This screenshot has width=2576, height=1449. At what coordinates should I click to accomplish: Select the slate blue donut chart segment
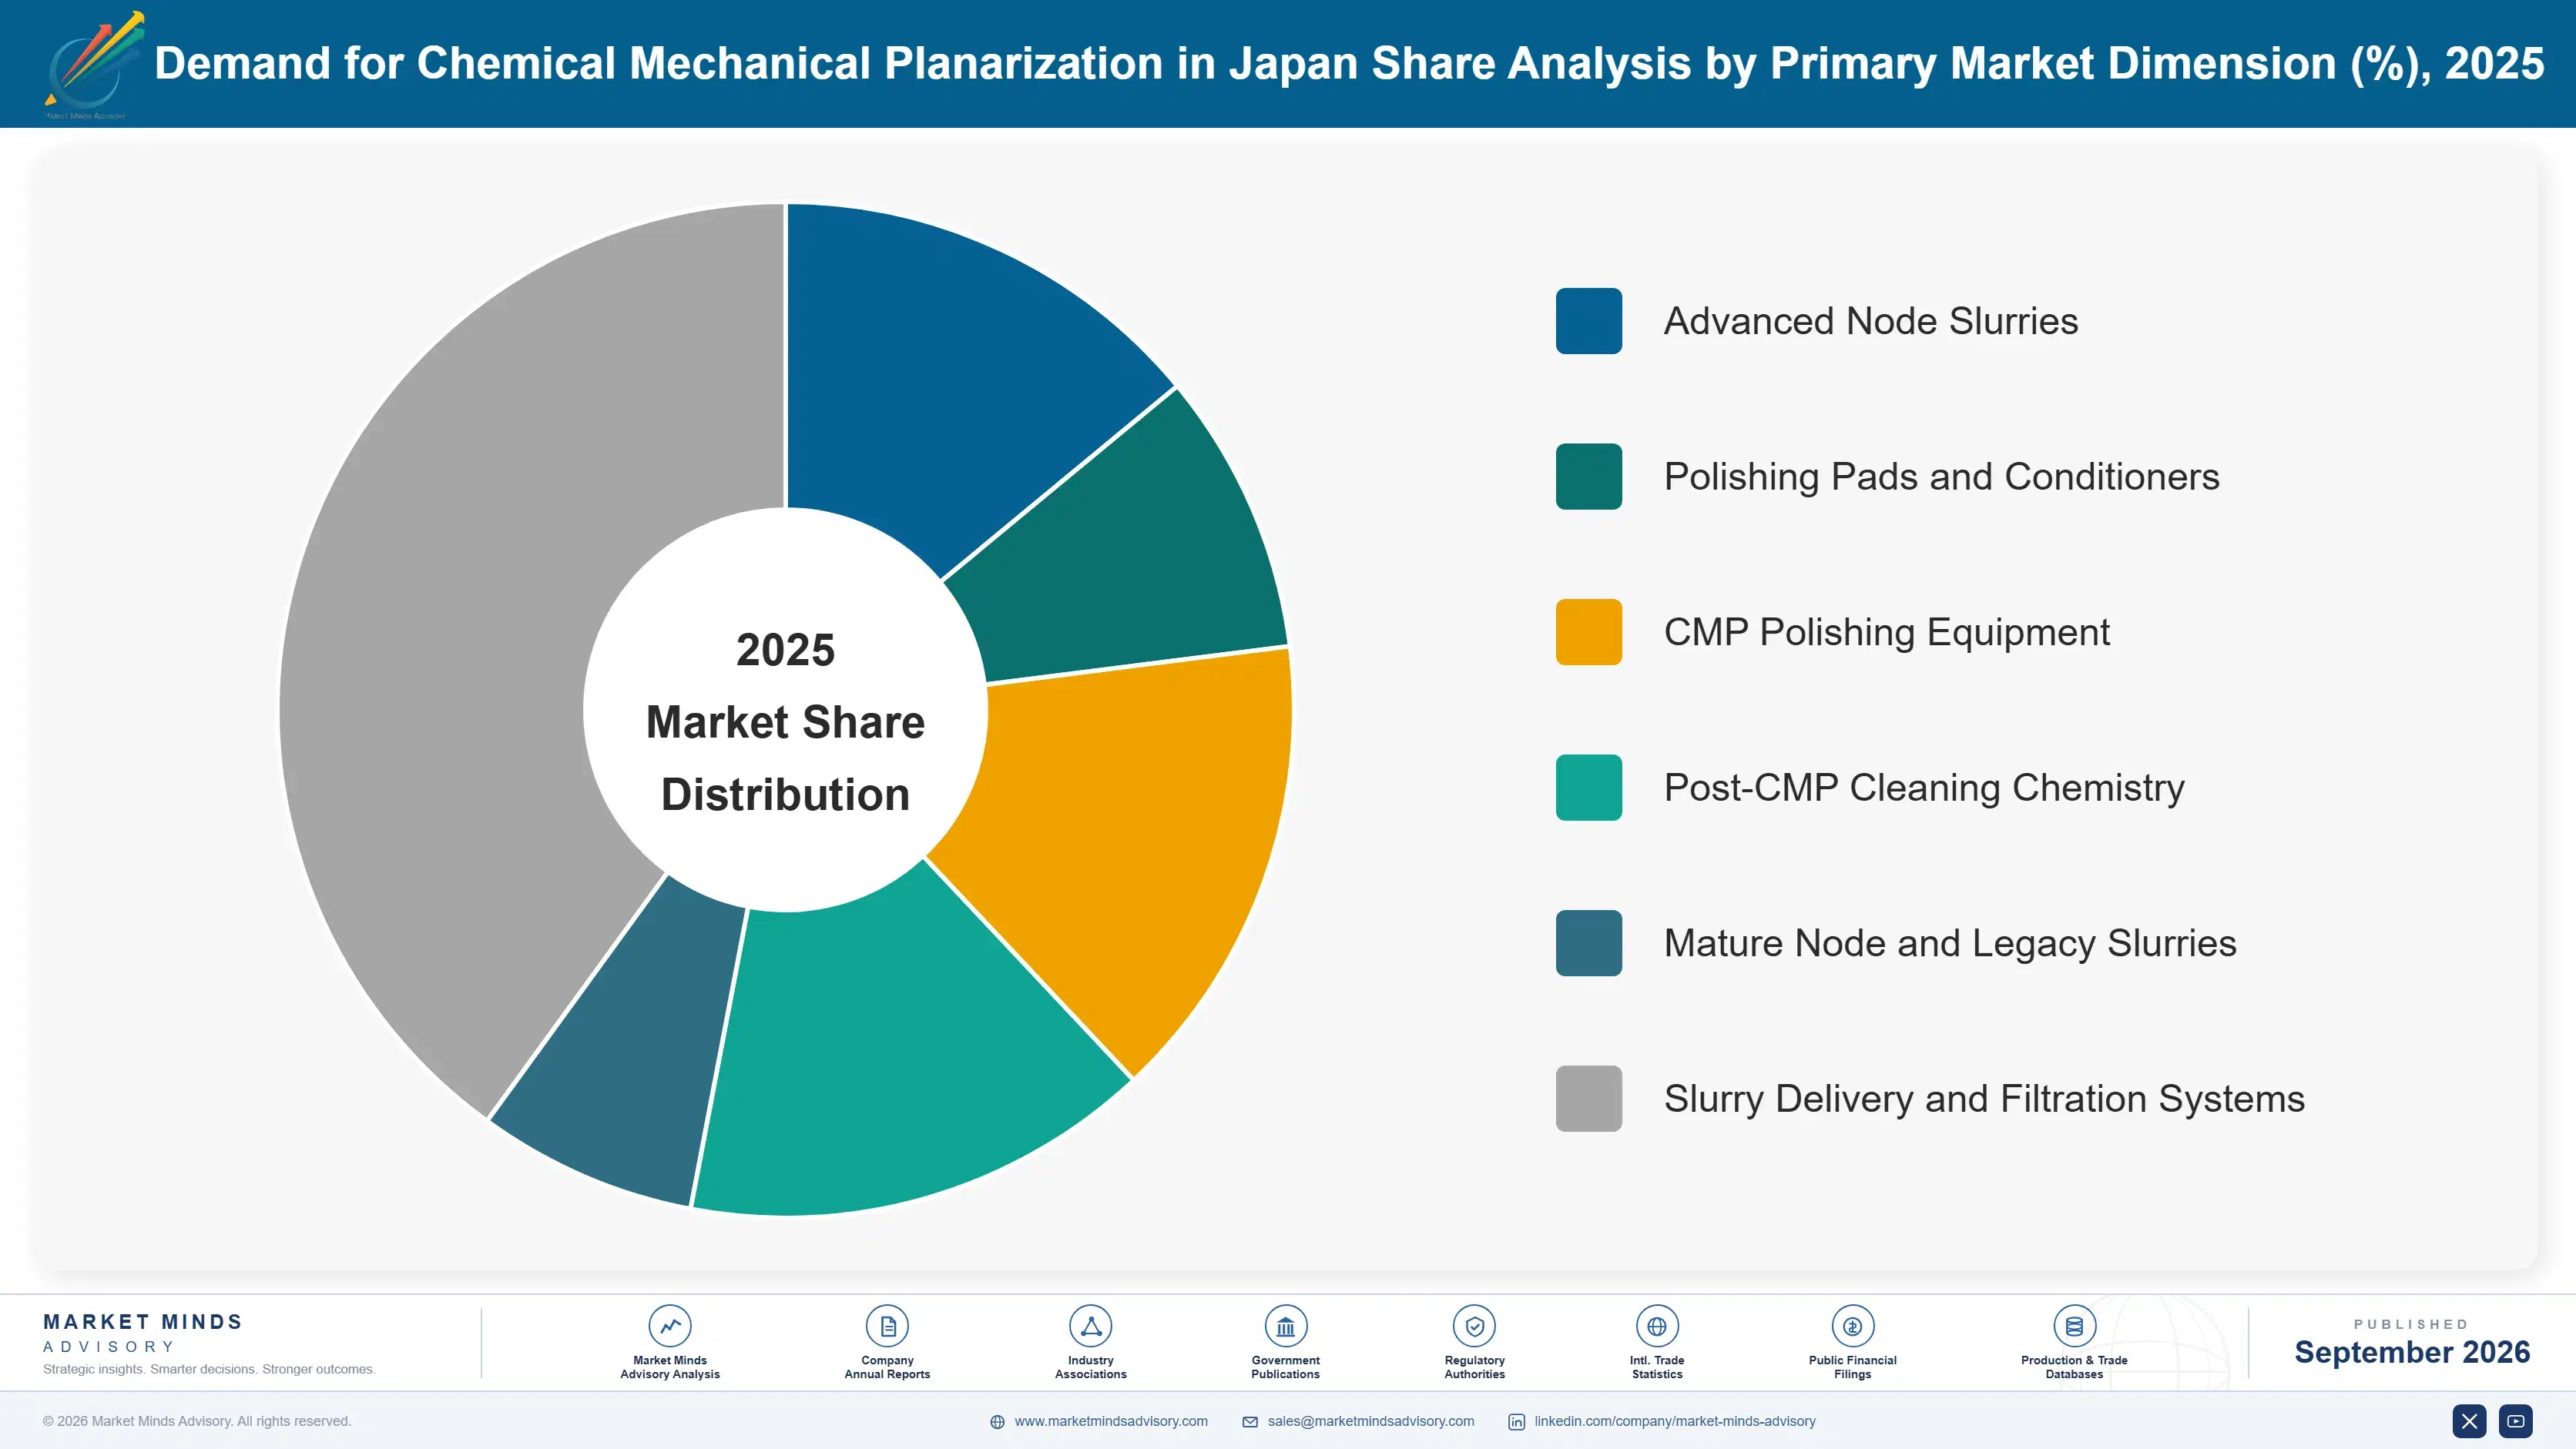[x=640, y=1039]
